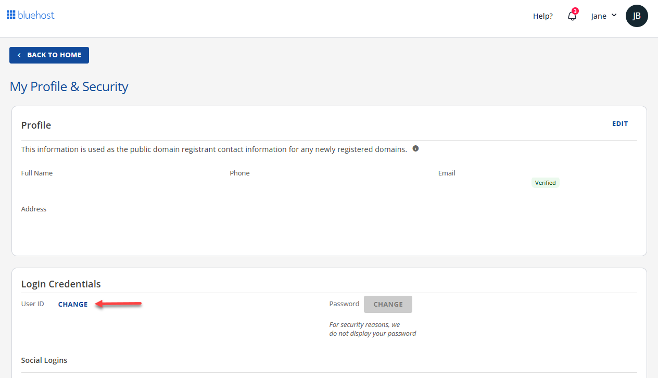
Task: Click the bluehost wordmark text
Action: pos(36,15)
